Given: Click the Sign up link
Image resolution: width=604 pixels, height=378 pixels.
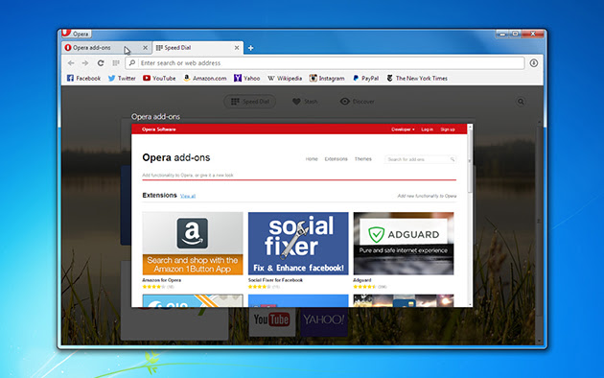Looking at the screenshot, I should pos(448,130).
